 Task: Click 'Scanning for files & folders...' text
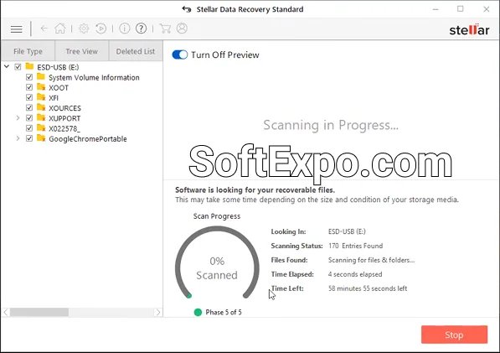(x=372, y=260)
